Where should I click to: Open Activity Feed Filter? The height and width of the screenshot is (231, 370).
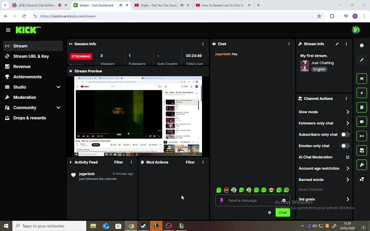click(x=119, y=162)
